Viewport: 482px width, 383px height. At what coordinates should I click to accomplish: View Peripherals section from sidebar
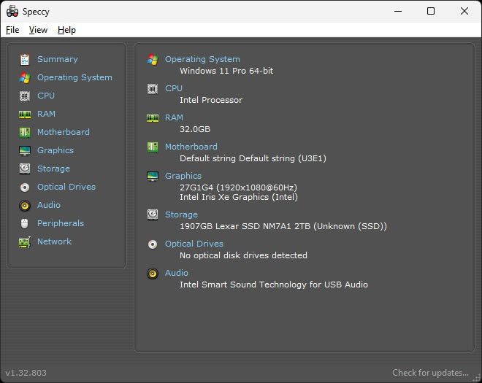coord(61,223)
